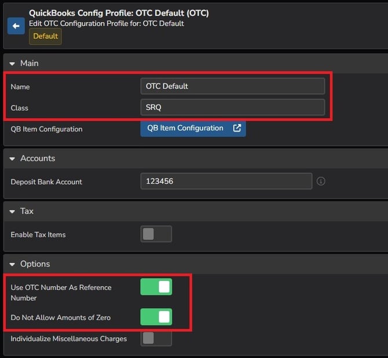Open QB Item Configuration
388x358 pixels.
coord(185,128)
